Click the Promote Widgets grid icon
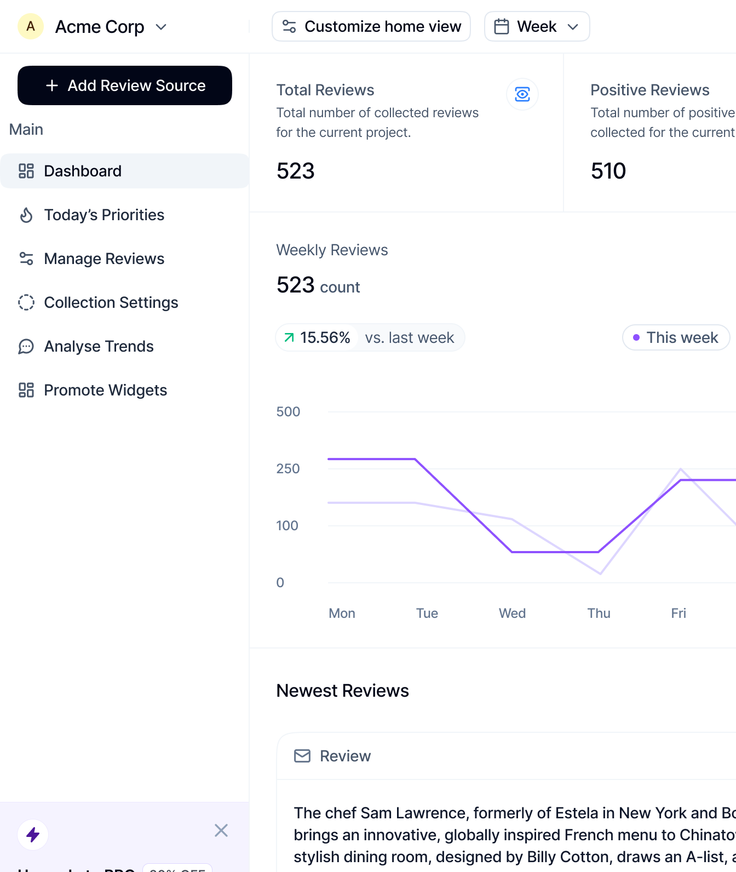 26,390
